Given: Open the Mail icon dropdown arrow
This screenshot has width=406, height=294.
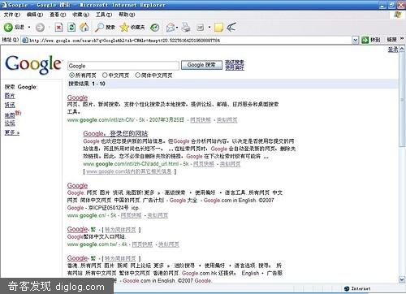Looking at the screenshot, I should coord(177,28).
